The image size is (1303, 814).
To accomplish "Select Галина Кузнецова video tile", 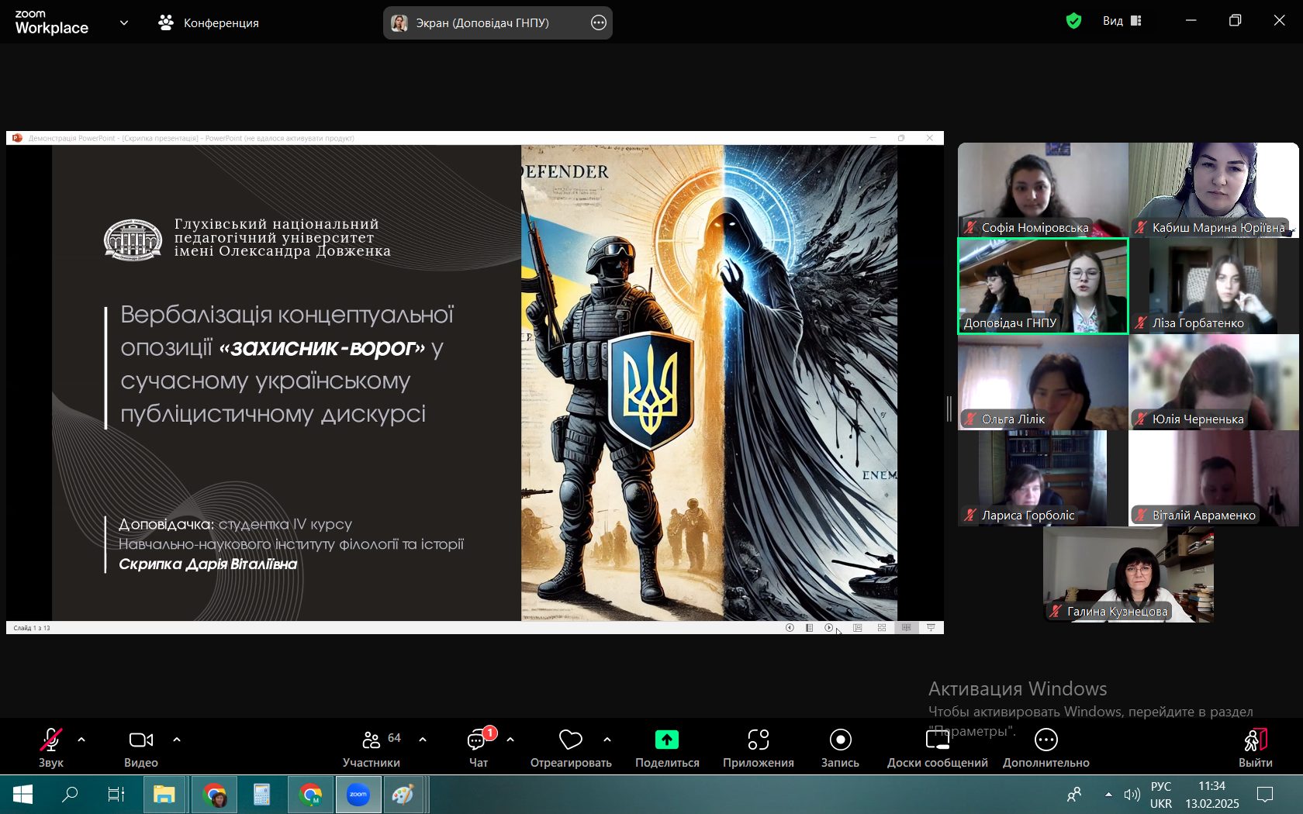I will pos(1128,574).
